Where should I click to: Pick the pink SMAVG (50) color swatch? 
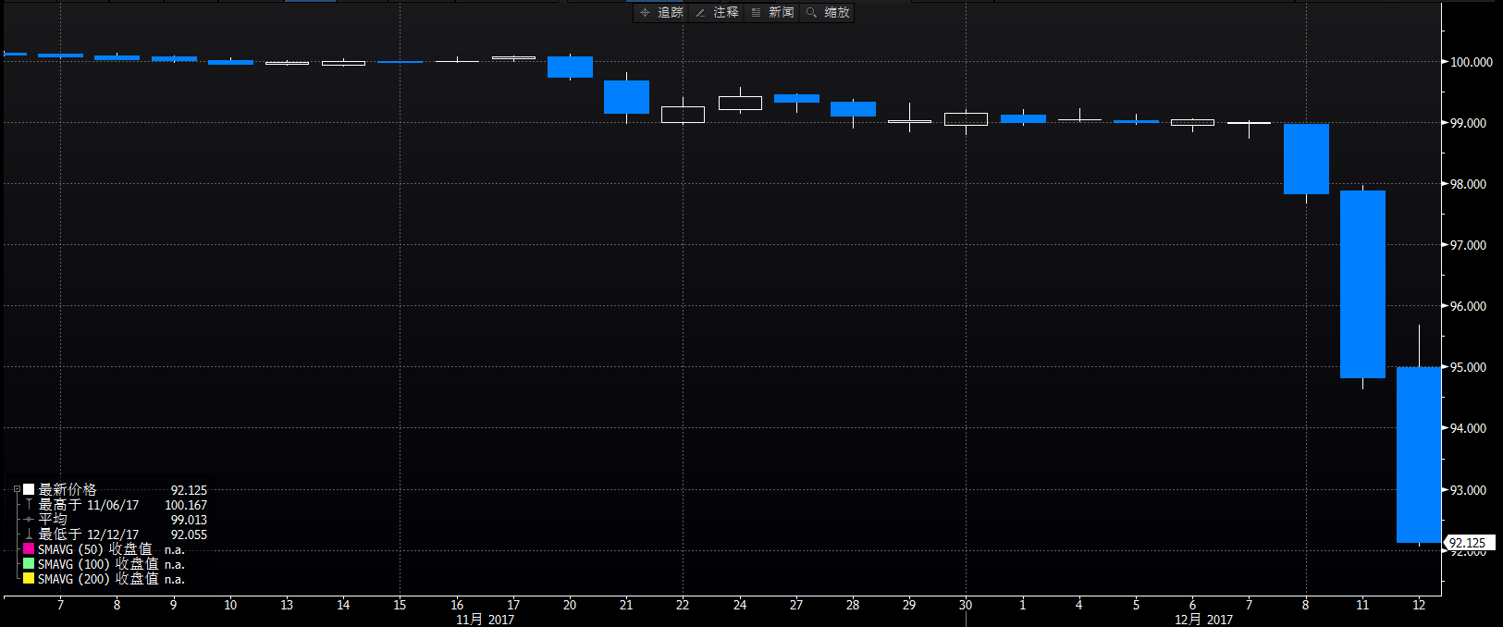pos(29,549)
